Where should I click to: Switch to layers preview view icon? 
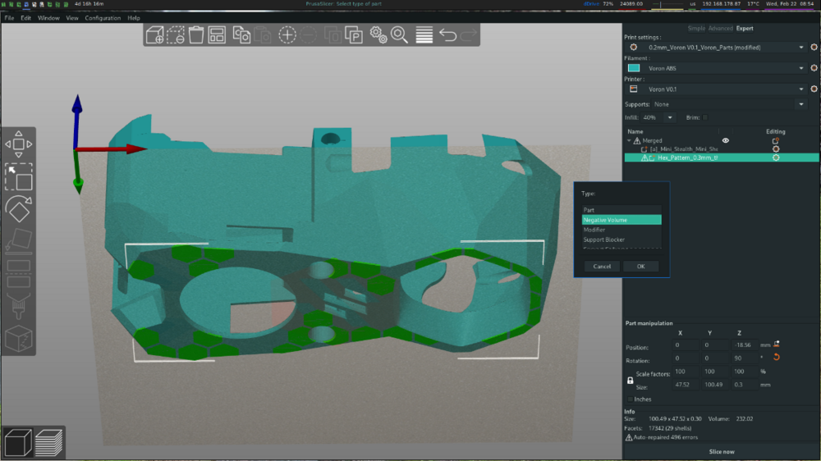[x=48, y=442]
